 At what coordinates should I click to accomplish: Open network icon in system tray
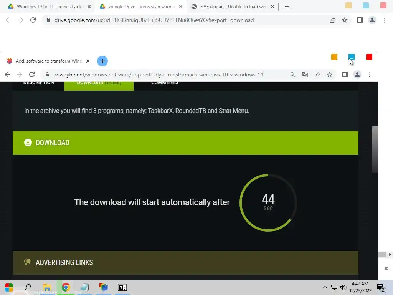pyautogui.click(x=334, y=287)
